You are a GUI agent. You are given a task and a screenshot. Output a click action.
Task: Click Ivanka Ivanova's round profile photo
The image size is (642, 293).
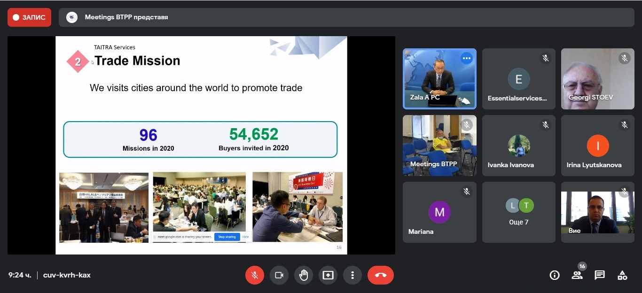(519, 146)
